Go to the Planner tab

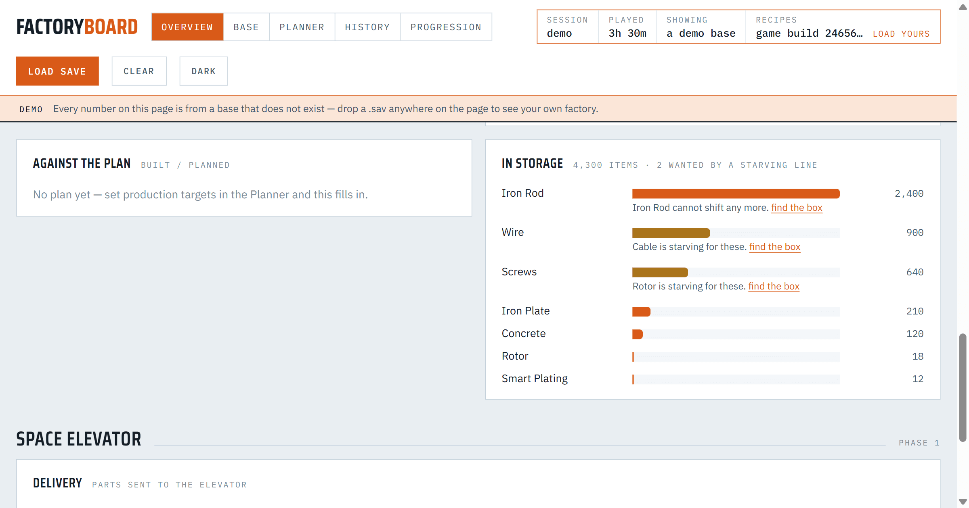(x=302, y=27)
